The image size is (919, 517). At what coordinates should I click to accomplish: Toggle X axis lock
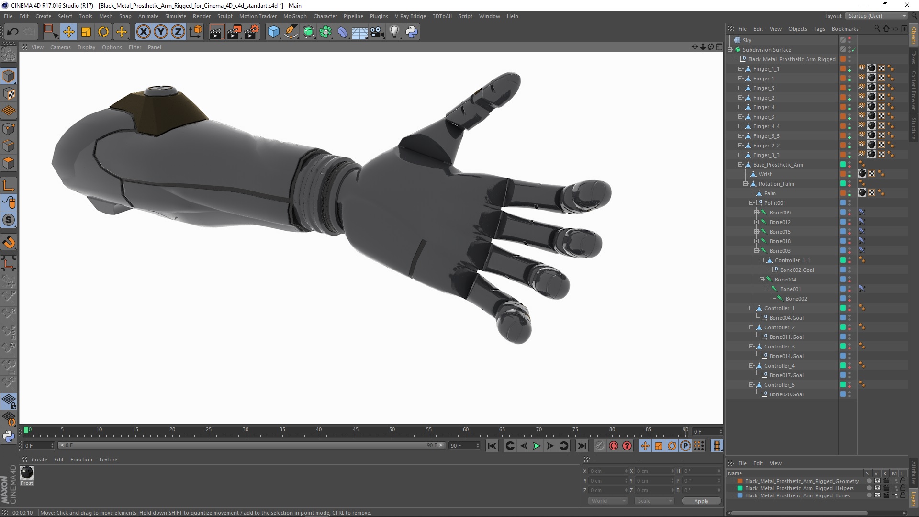point(143,32)
